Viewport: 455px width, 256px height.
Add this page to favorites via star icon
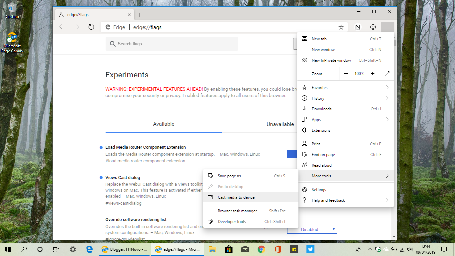341,27
